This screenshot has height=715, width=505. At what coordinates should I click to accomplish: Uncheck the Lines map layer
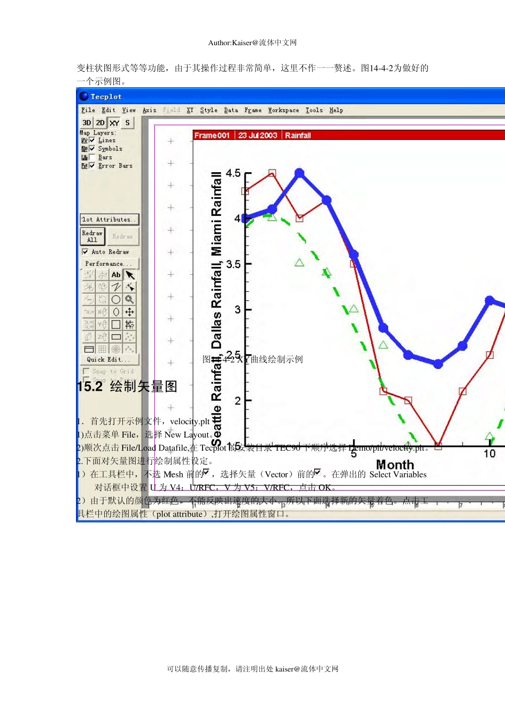coord(92,140)
